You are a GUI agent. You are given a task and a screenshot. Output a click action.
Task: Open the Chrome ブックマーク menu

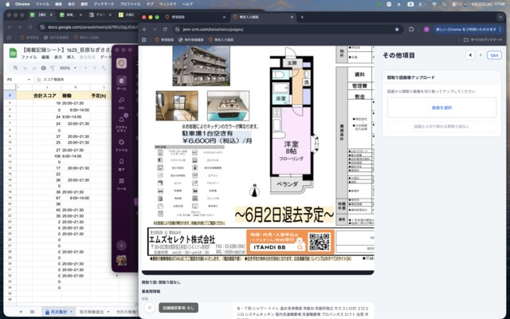point(102,4)
